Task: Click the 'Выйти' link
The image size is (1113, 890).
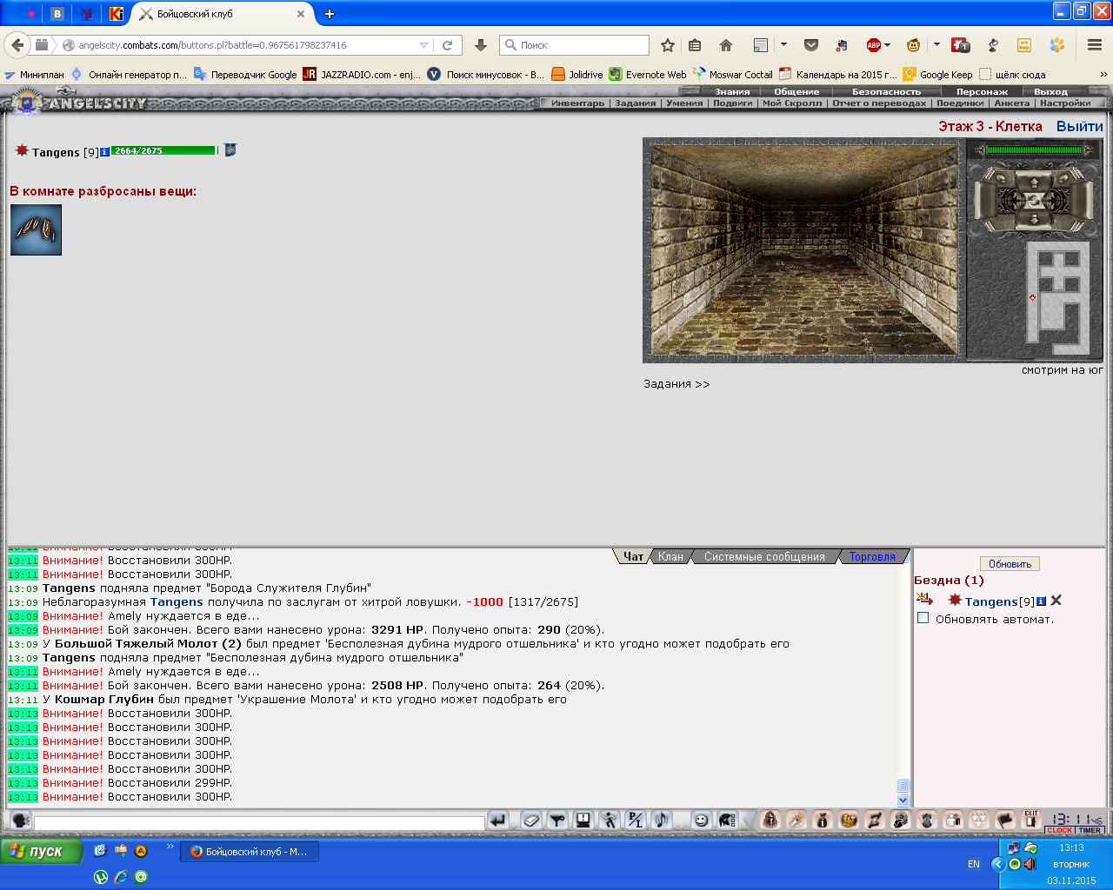Action: click(1080, 126)
